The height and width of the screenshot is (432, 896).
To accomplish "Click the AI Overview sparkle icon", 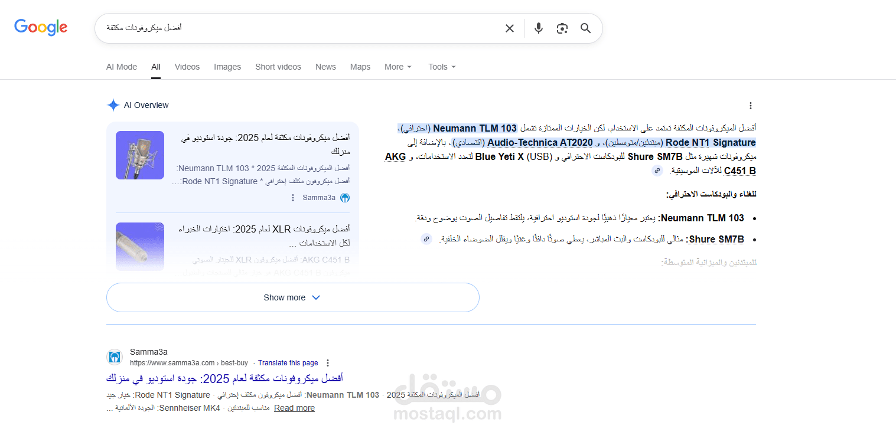I will tap(113, 105).
